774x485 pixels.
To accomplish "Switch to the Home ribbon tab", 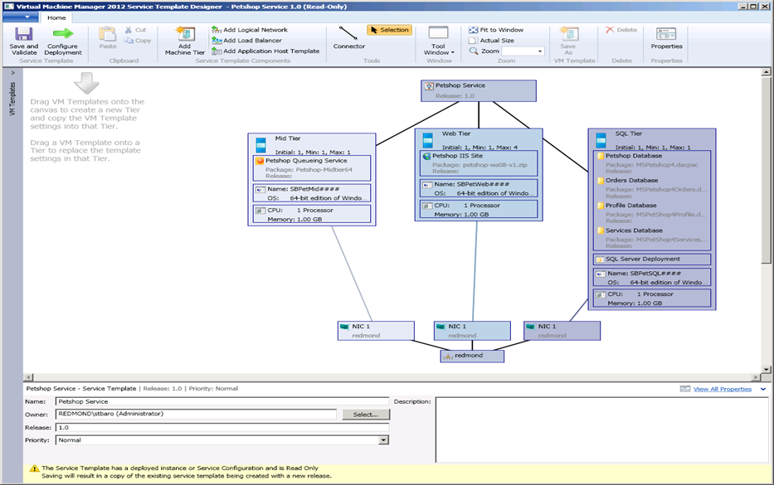I will point(56,17).
